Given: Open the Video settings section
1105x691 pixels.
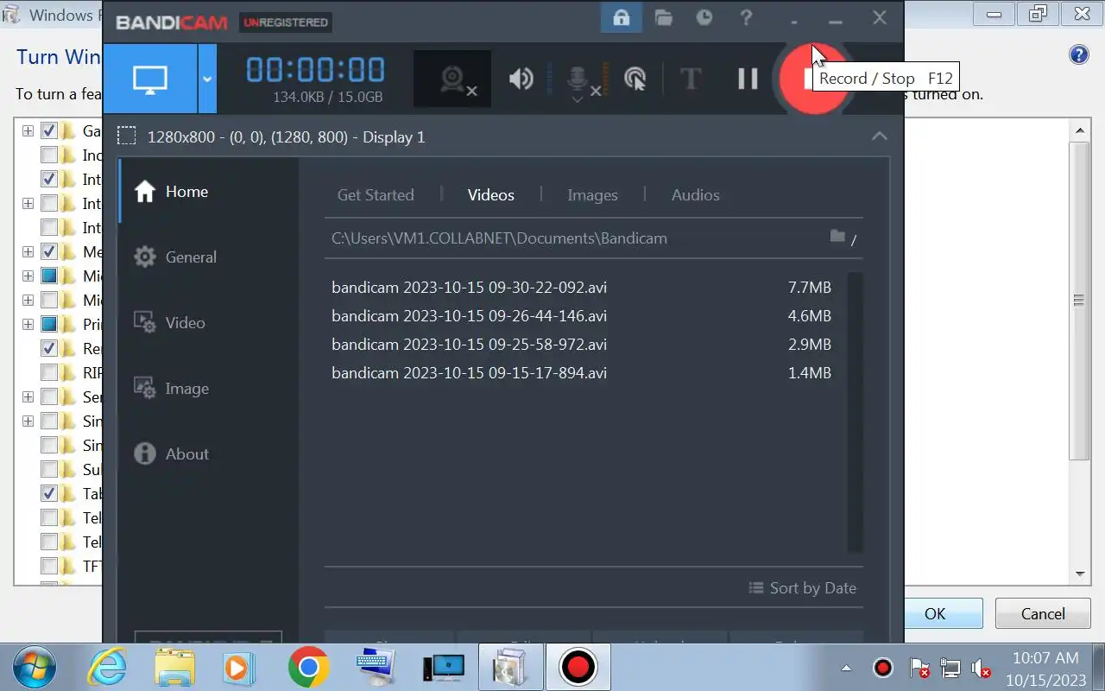Looking at the screenshot, I should tap(207, 323).
